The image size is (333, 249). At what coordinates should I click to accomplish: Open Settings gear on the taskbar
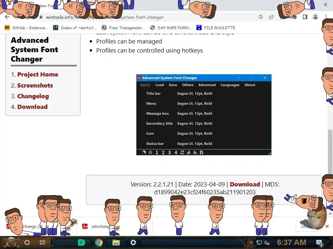[x=133, y=243]
